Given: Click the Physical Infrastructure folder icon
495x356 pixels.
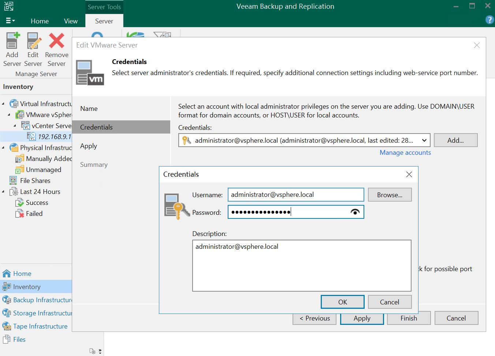Looking at the screenshot, I should pos(14,148).
